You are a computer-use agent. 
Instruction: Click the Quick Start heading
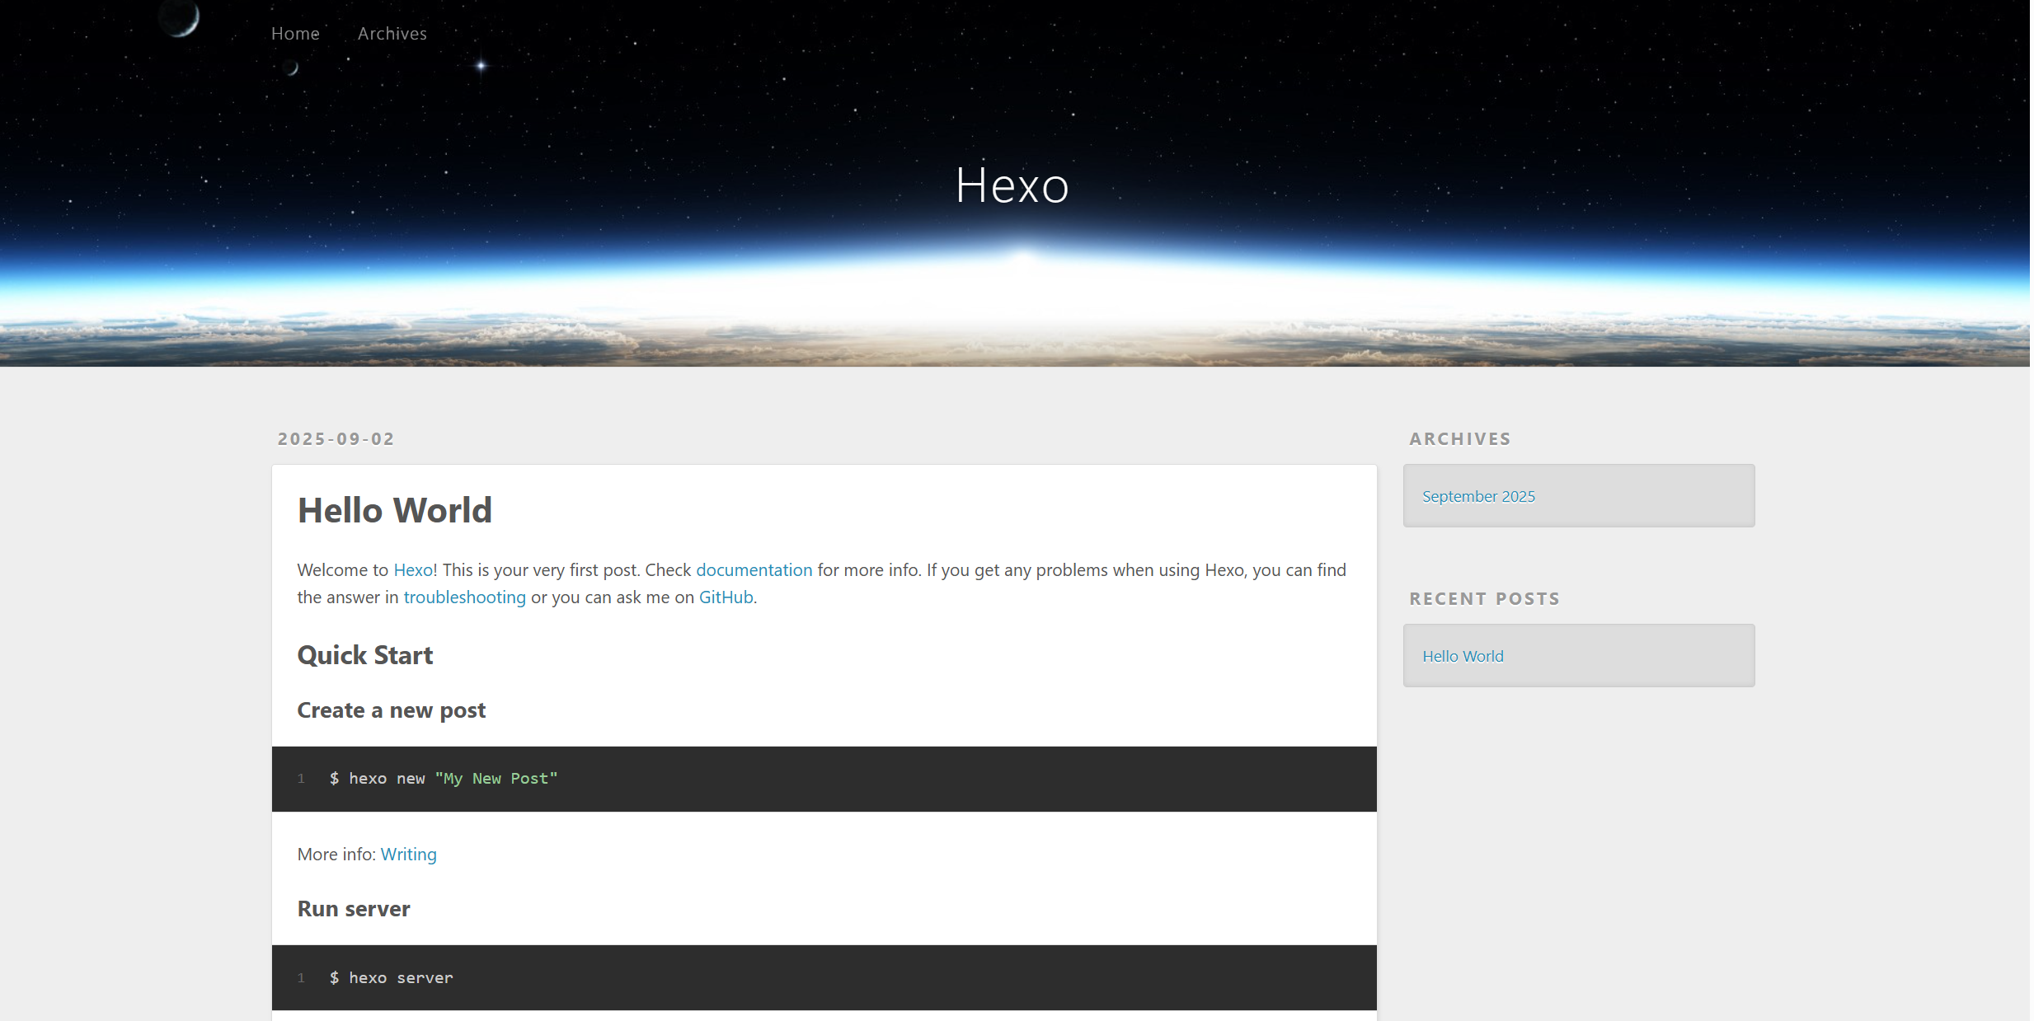click(x=365, y=655)
